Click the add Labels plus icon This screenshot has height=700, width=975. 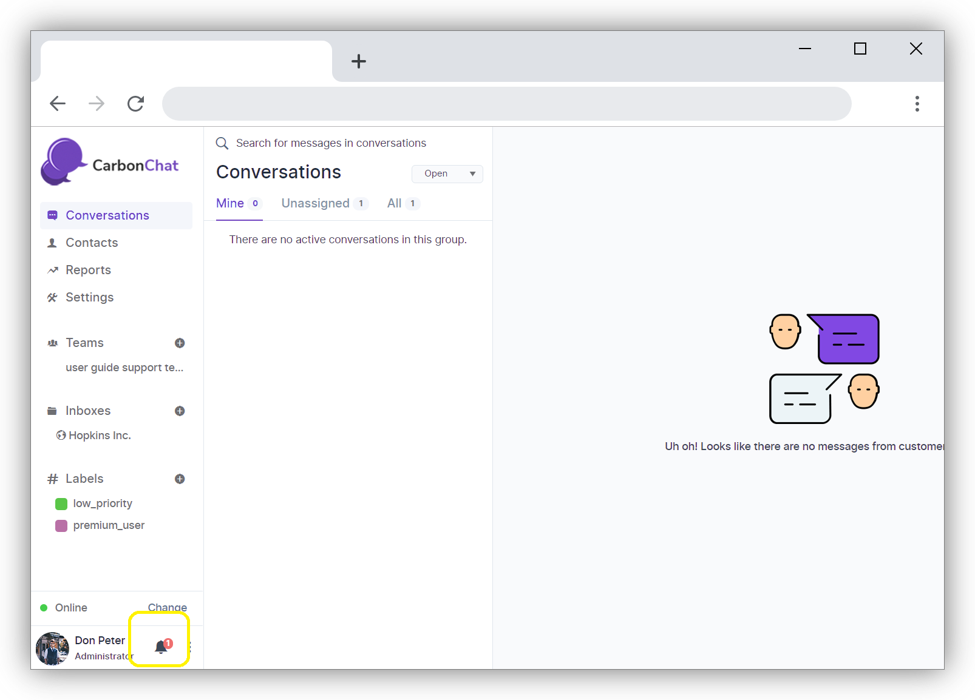(x=180, y=479)
